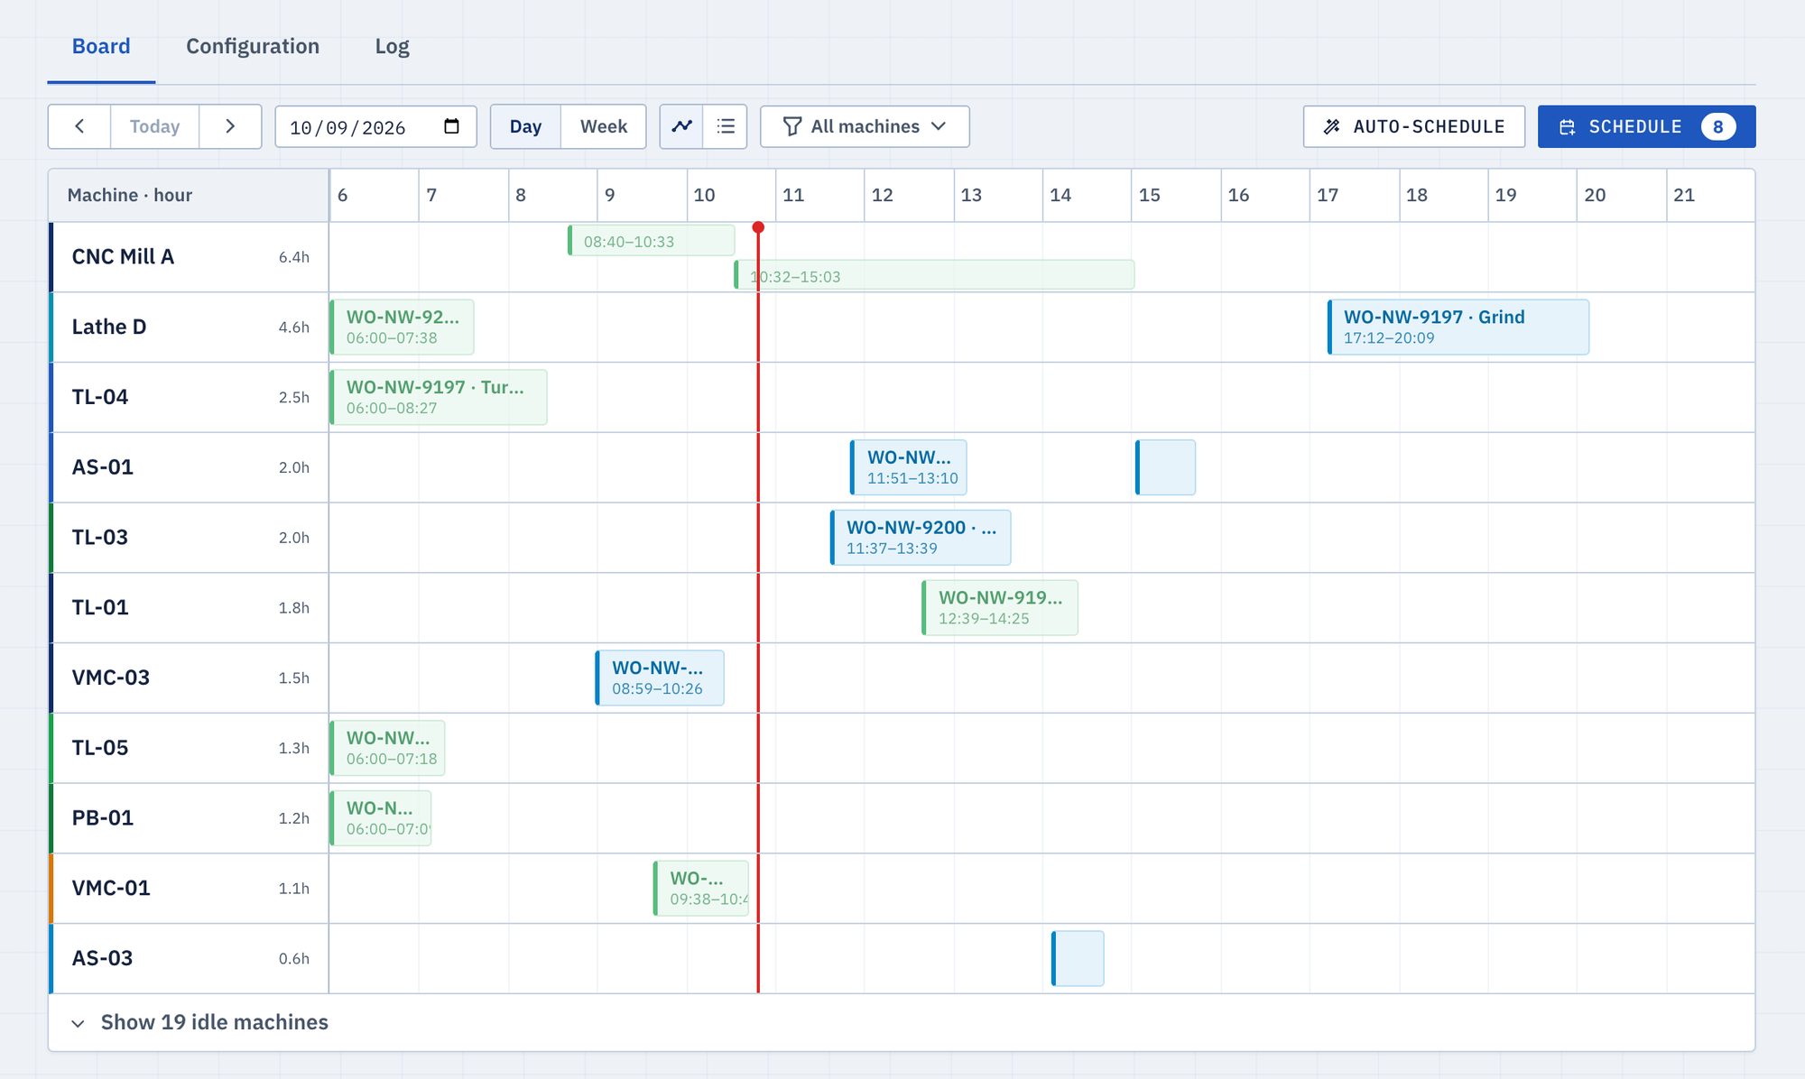The height and width of the screenshot is (1079, 1805).
Task: Click the Auto-Schedule magic wand button
Action: [x=1414, y=126]
